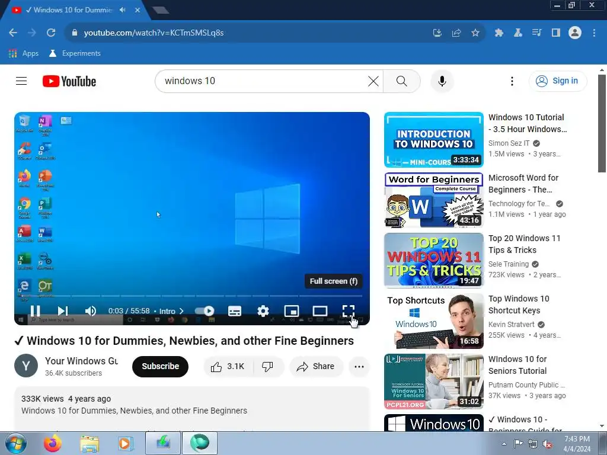Open Windows Start menu orb
This screenshot has width=607, height=455.
pos(16,443)
